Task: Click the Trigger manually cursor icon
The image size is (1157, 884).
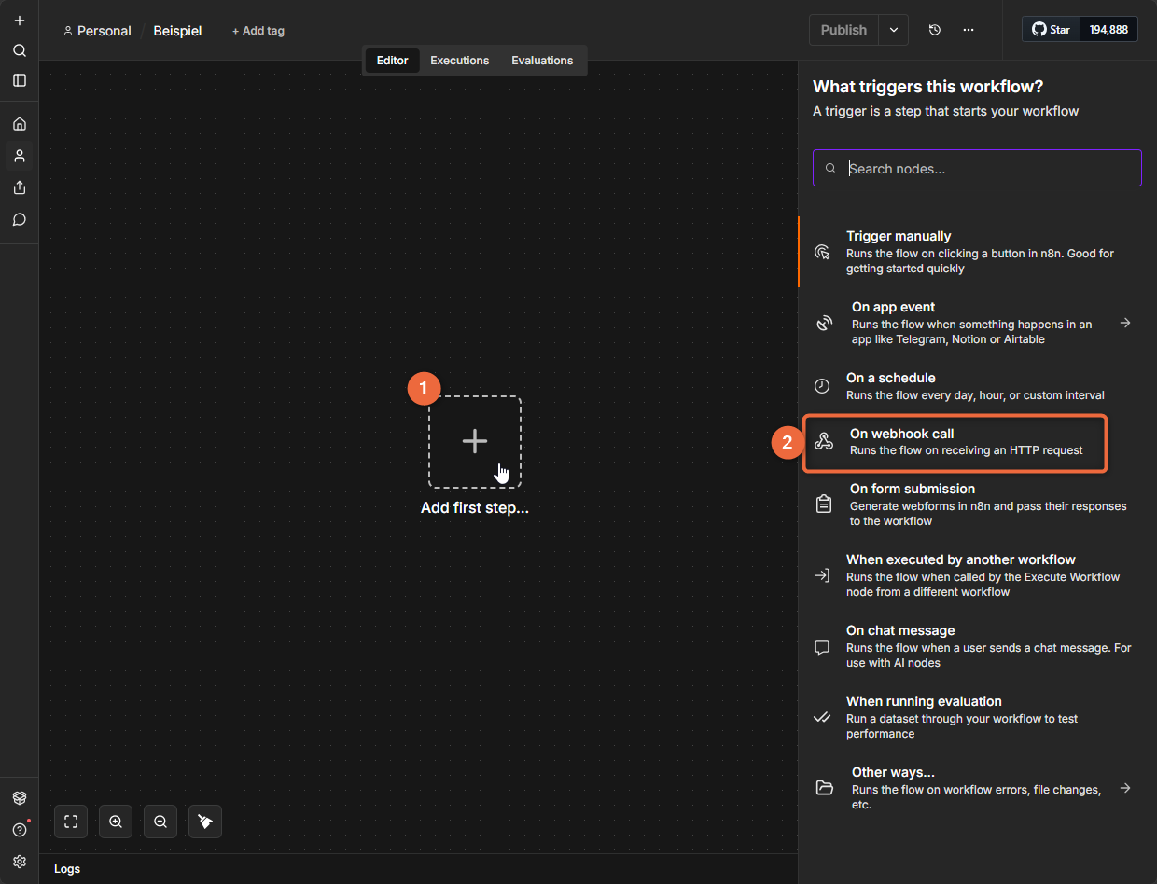Action: coord(823,253)
